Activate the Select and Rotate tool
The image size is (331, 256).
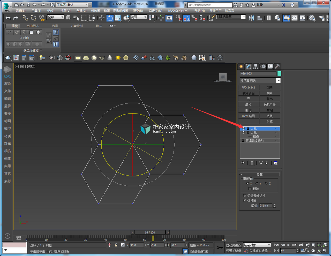110,18
